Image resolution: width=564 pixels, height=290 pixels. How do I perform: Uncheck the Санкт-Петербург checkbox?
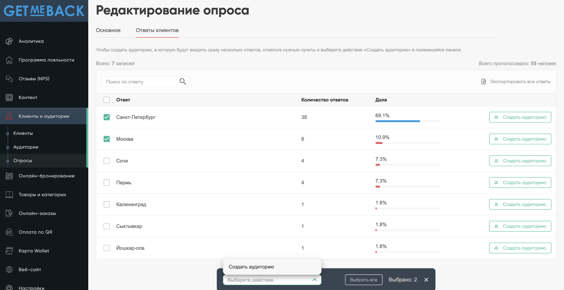coord(107,117)
